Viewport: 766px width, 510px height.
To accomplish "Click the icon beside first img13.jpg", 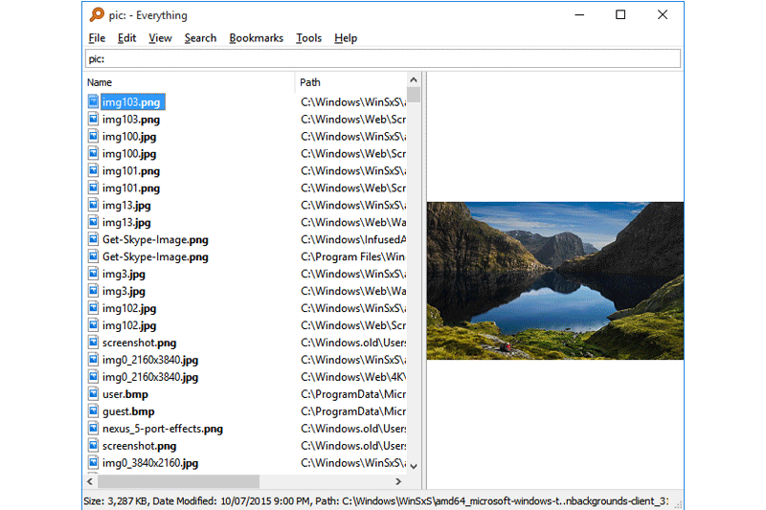I will click(94, 205).
